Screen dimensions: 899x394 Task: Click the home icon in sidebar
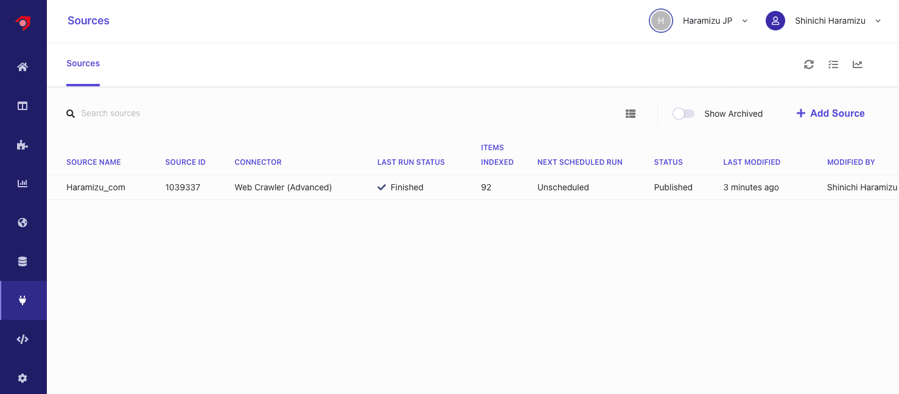tap(23, 67)
